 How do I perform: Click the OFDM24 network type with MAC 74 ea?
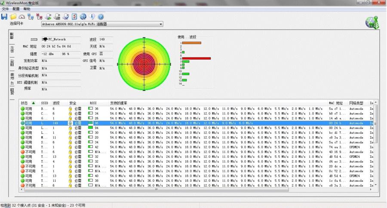point(354,147)
